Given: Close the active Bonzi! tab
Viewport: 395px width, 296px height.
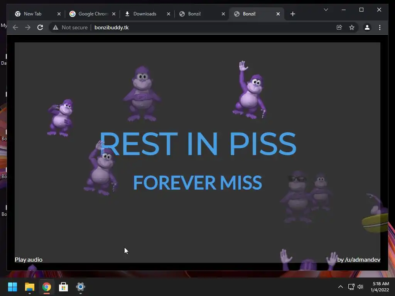Looking at the screenshot, I should point(278,14).
